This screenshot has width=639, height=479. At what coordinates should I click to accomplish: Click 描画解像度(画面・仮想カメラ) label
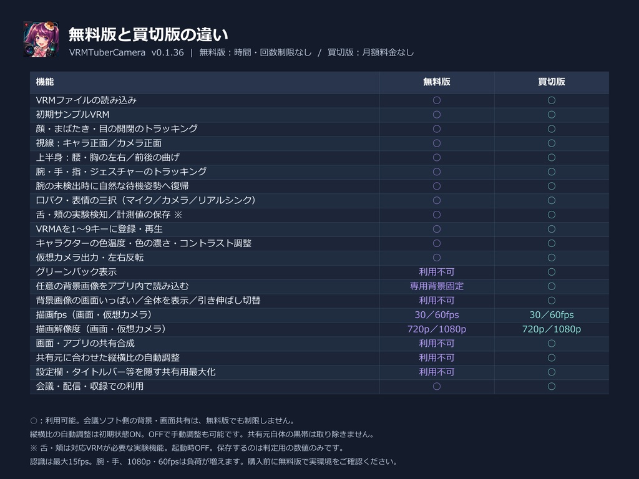(101, 329)
